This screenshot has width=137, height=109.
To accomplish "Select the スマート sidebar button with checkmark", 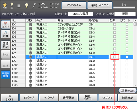I will click(6, 25).
